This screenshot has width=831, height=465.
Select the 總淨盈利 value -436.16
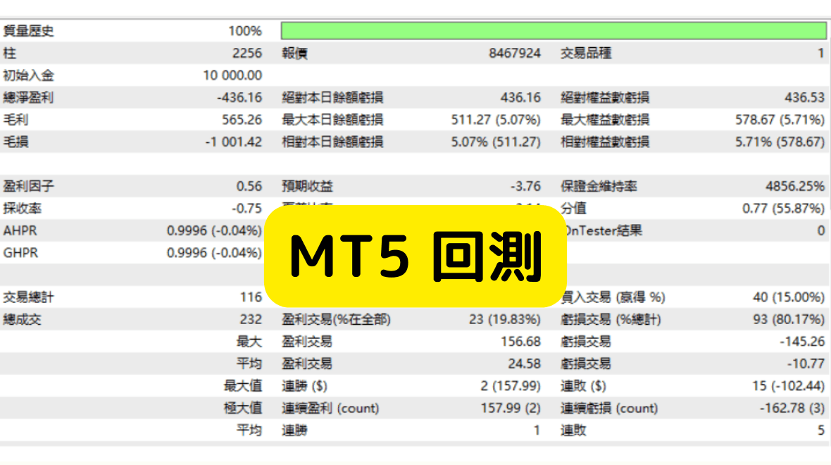[238, 98]
